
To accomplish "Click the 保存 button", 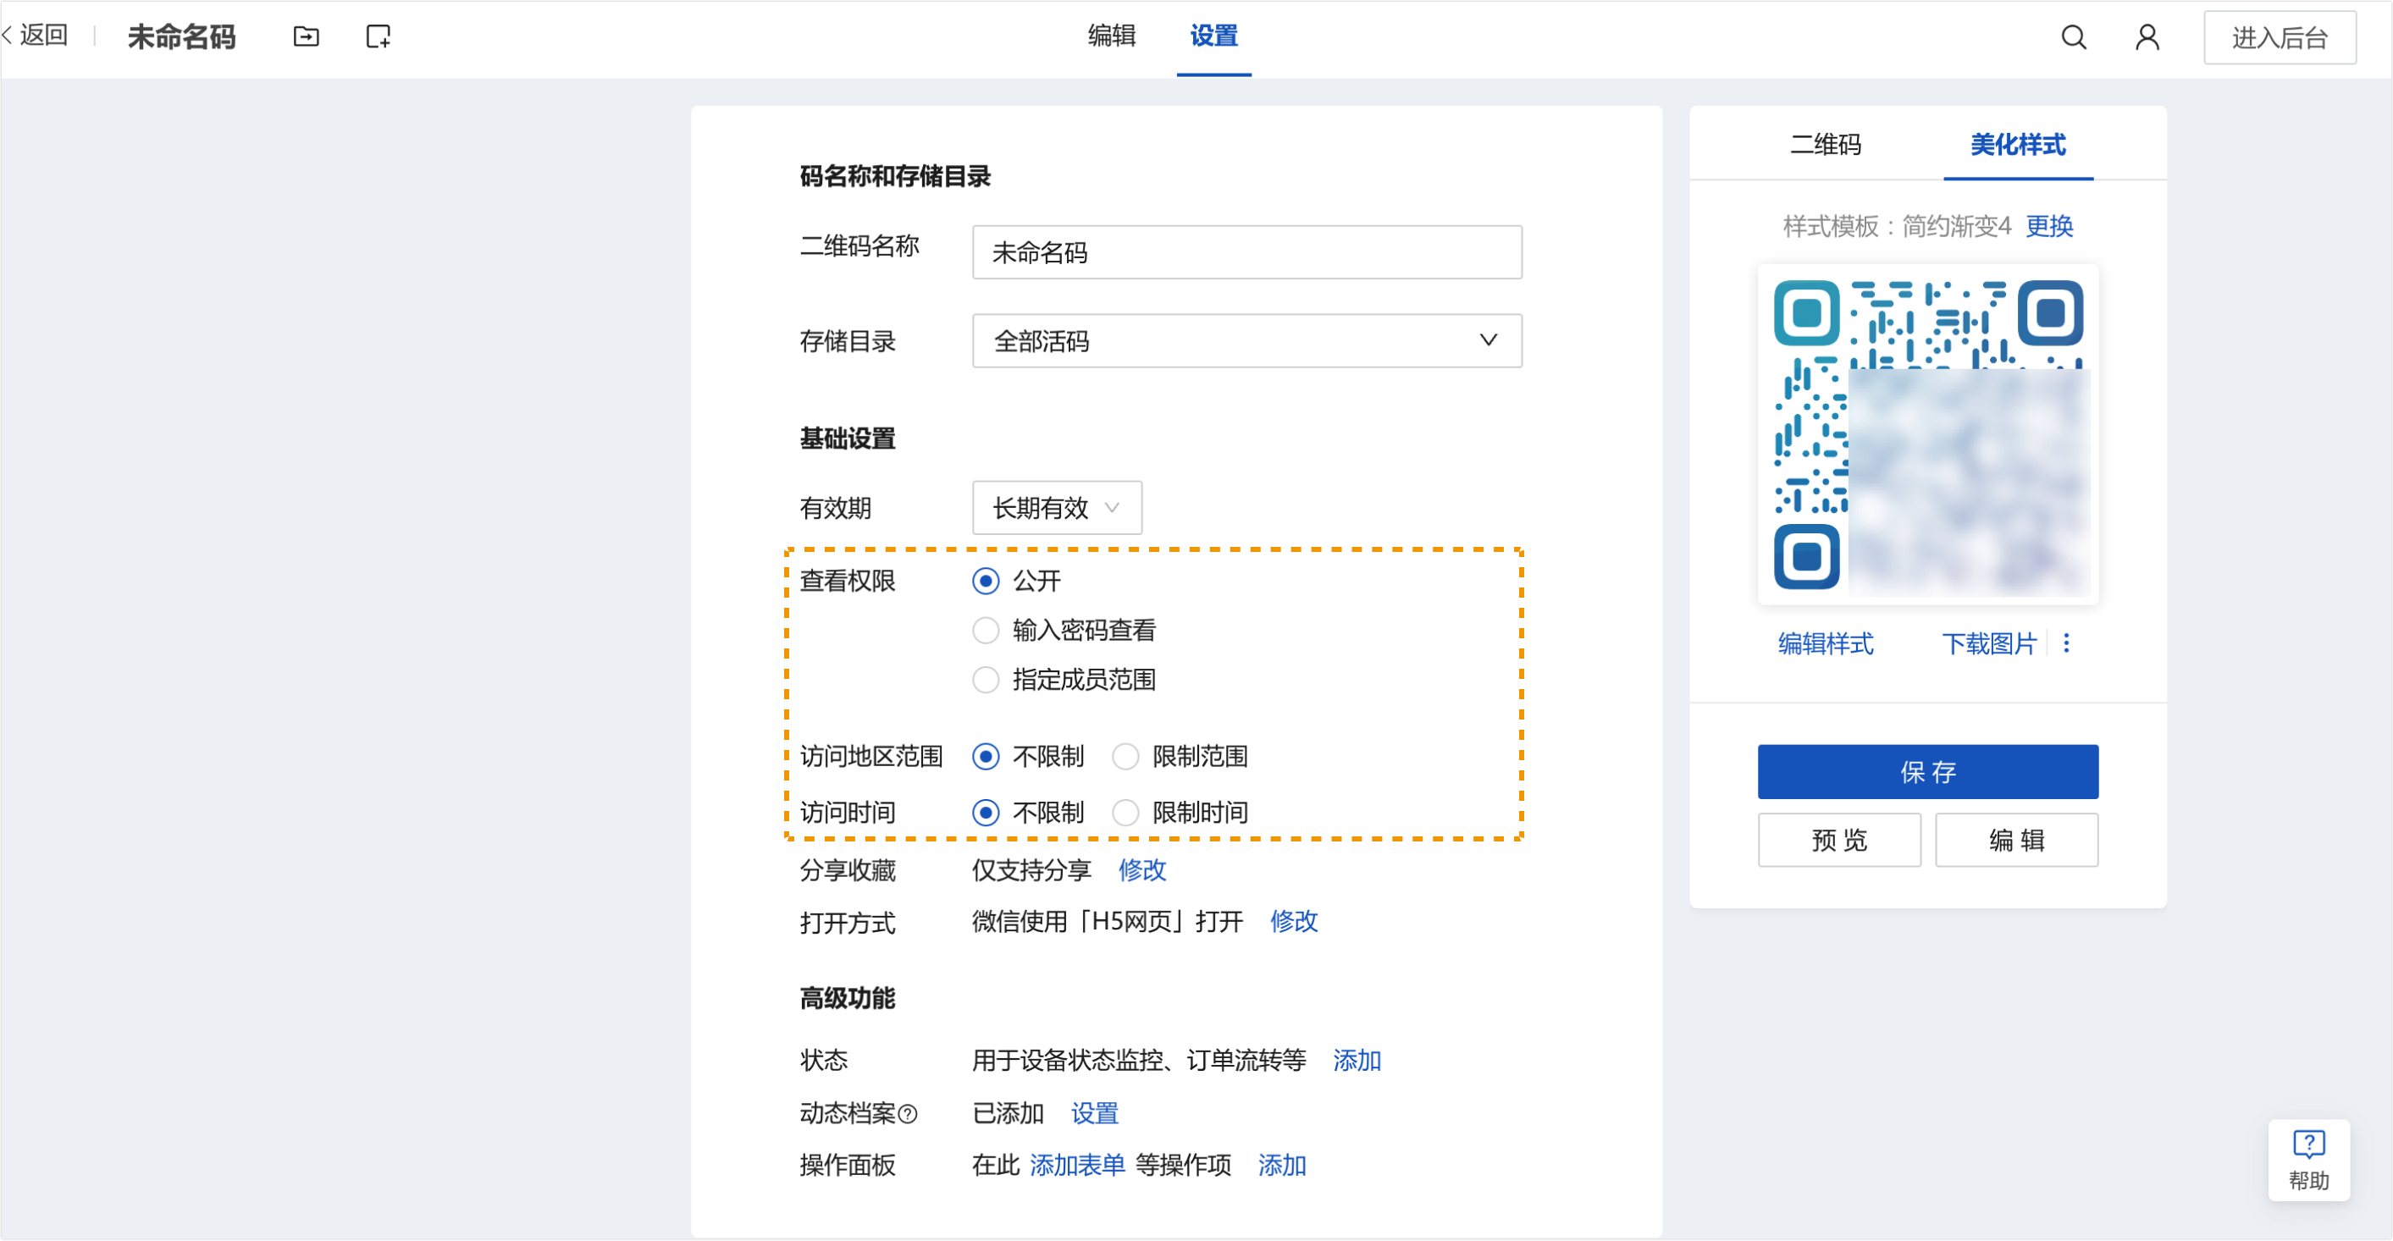I will pos(1927,771).
